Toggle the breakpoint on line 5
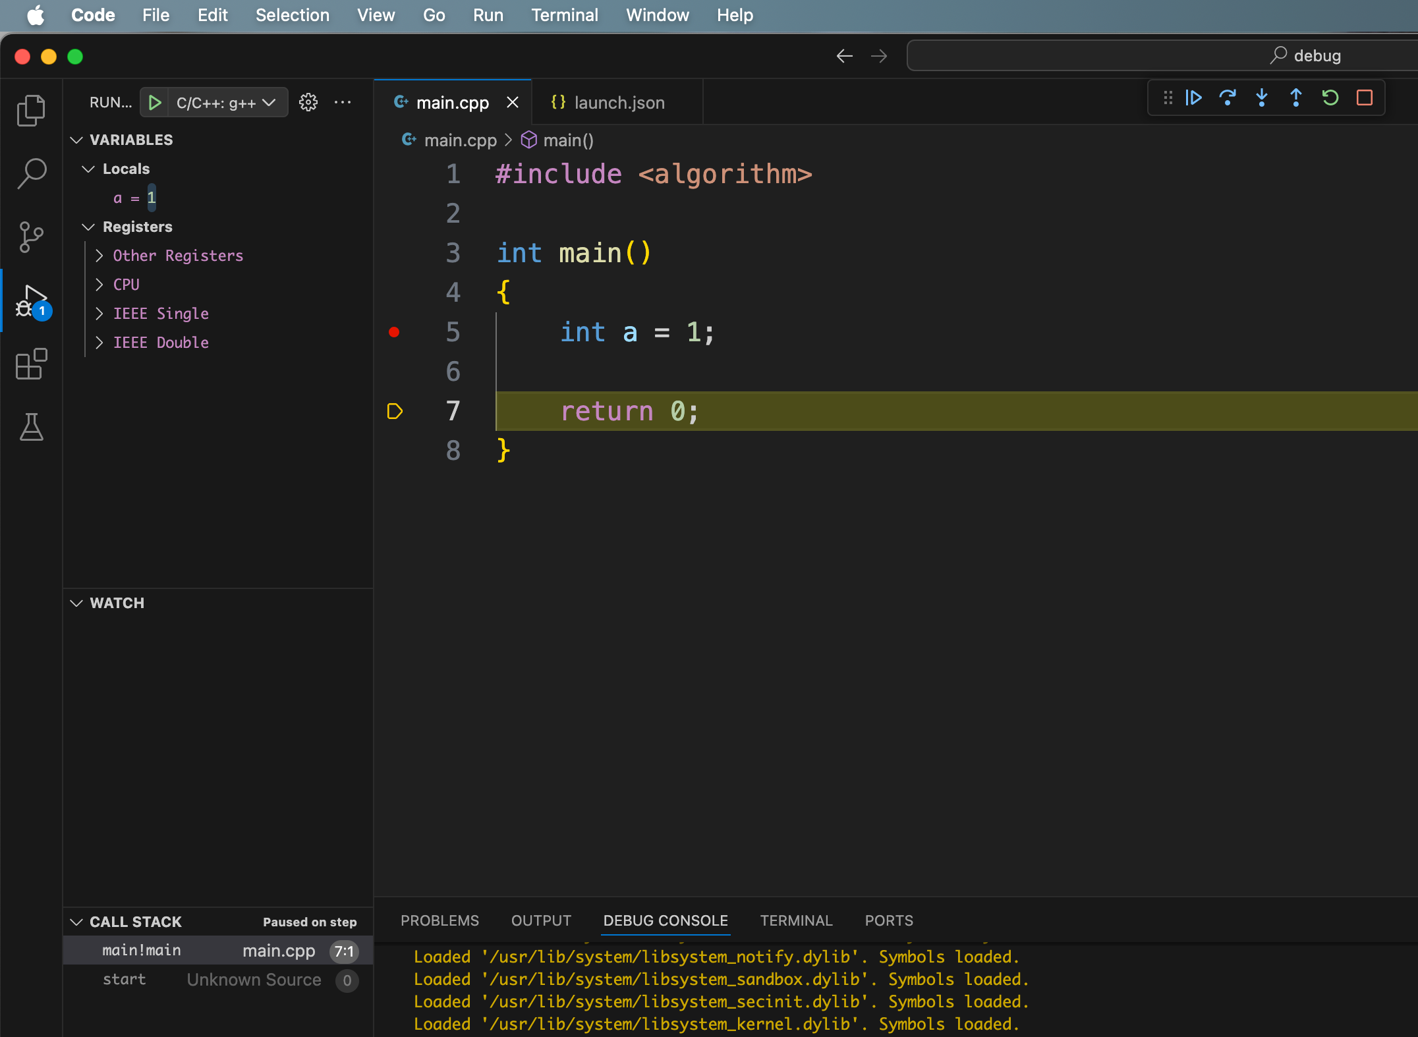This screenshot has height=1037, width=1418. tap(394, 332)
